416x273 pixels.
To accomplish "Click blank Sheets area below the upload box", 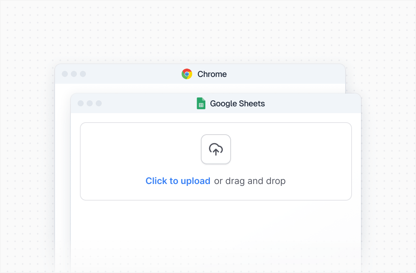I will tap(216, 234).
